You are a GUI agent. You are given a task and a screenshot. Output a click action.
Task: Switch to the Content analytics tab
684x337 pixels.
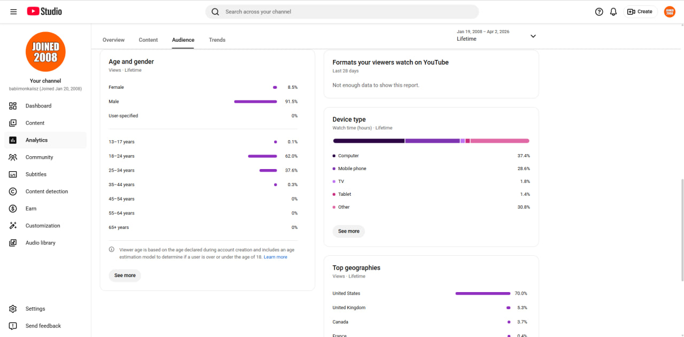click(148, 40)
